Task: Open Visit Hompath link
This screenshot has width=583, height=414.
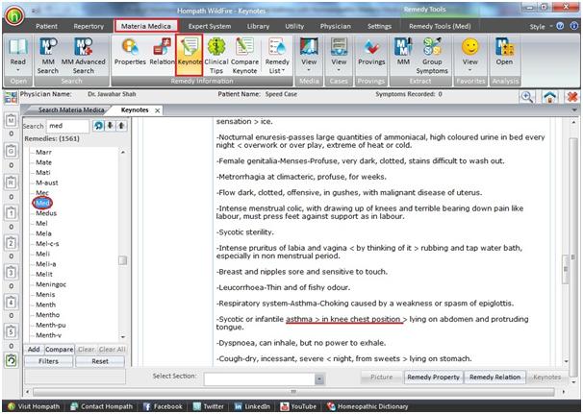Action: pyautogui.click(x=34, y=406)
